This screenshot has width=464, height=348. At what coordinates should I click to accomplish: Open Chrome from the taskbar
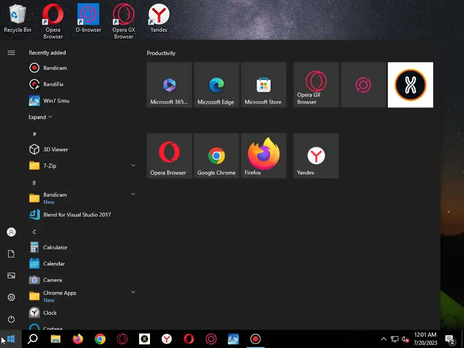coord(100,339)
